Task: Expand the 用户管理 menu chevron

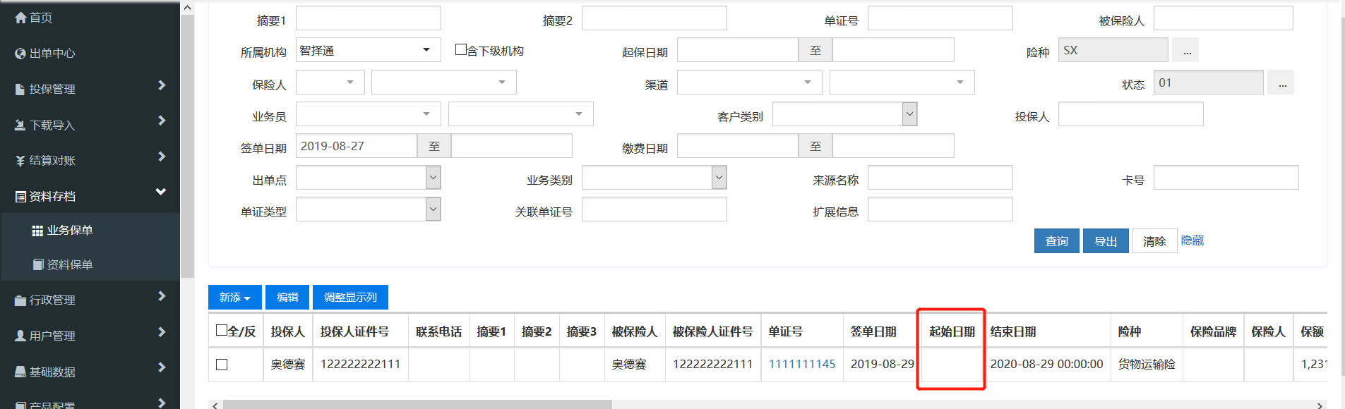Action: click(x=162, y=332)
